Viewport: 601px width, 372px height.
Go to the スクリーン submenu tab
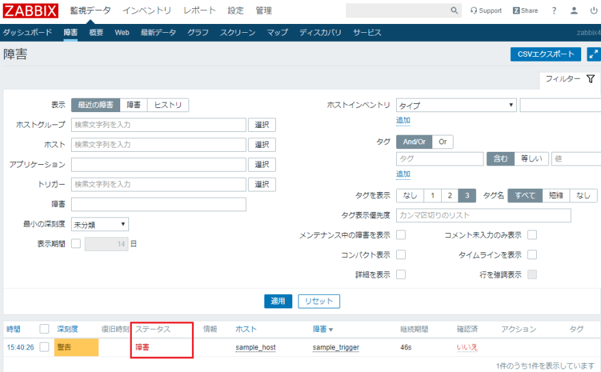pos(238,33)
